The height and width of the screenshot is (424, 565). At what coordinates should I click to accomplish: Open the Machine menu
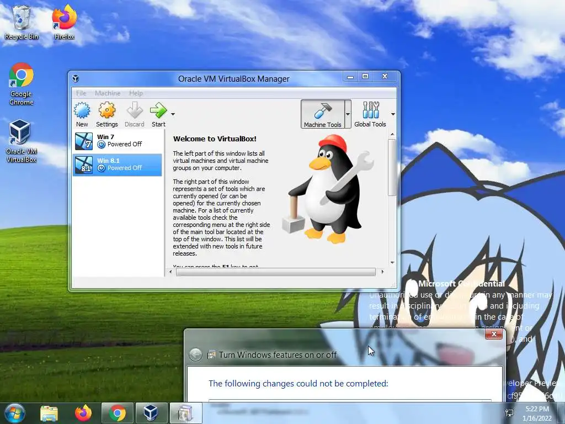(108, 93)
